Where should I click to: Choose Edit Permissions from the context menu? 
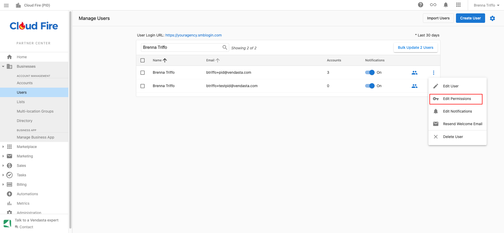coord(458,99)
